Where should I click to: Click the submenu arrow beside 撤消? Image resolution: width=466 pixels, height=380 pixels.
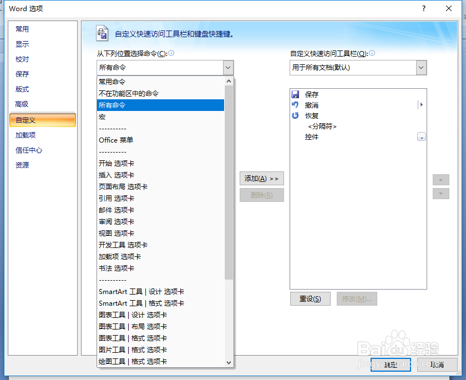[x=421, y=105]
